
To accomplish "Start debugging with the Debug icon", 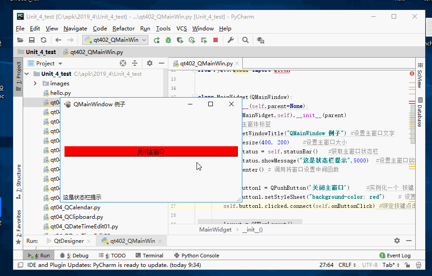I will [168, 39].
